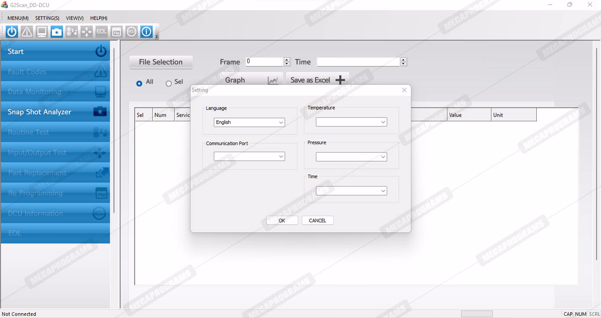Click the data monitoring screen toolbar icon
Viewport: 601px width, 318px height.
click(x=42, y=32)
